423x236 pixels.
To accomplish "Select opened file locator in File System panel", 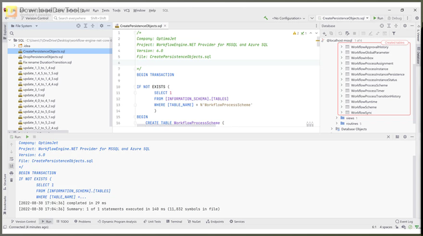I will pos(78,26).
